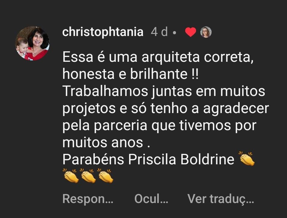The width and height of the screenshot is (287, 218).
Task: Click first clapping emoji on last line
Action: (x=71, y=176)
